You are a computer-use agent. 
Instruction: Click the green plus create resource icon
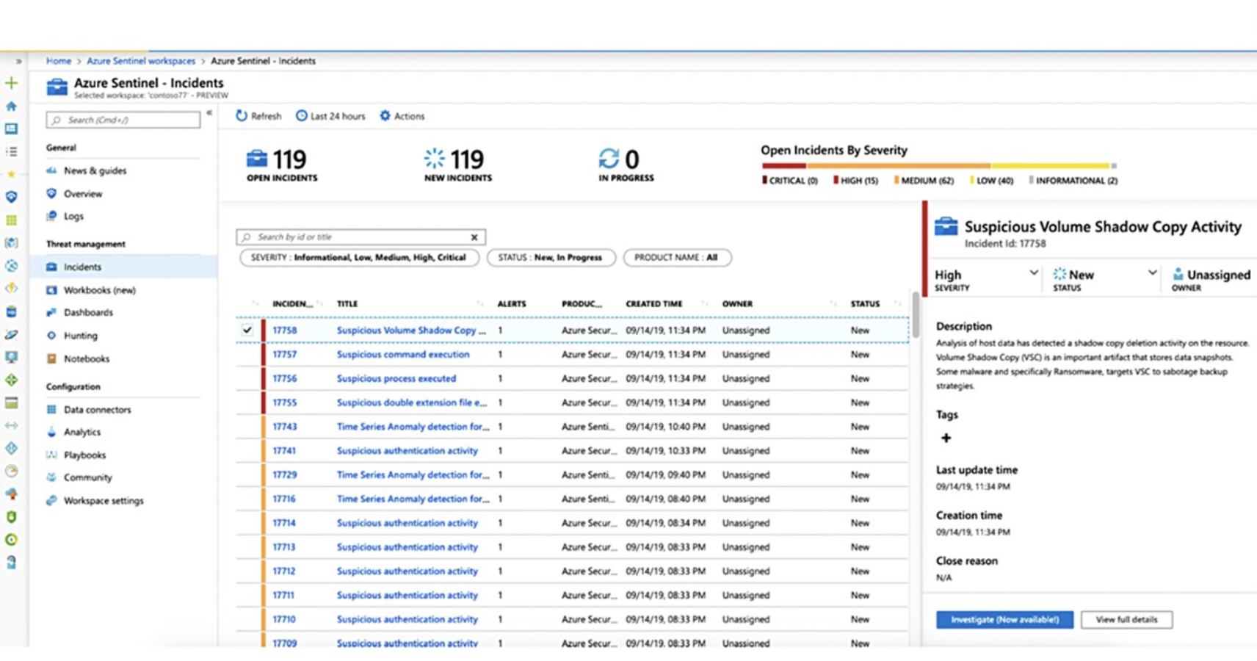point(11,83)
